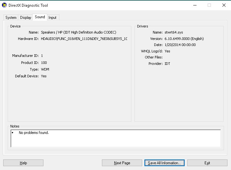Open the Display tab

(x=26, y=18)
